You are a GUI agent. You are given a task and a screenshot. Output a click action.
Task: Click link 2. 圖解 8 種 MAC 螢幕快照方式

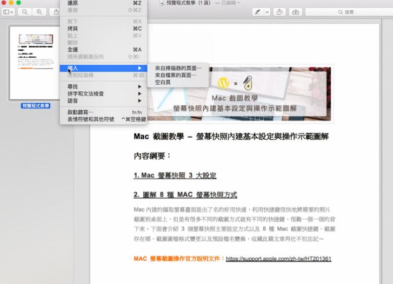point(185,194)
